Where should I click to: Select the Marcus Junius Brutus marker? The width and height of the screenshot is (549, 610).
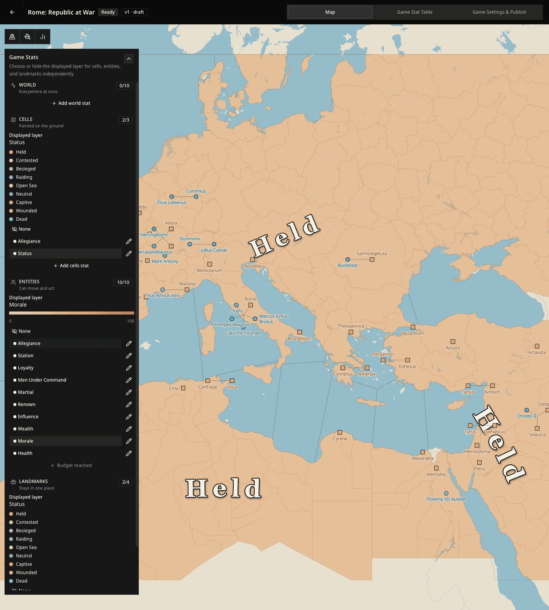(255, 319)
